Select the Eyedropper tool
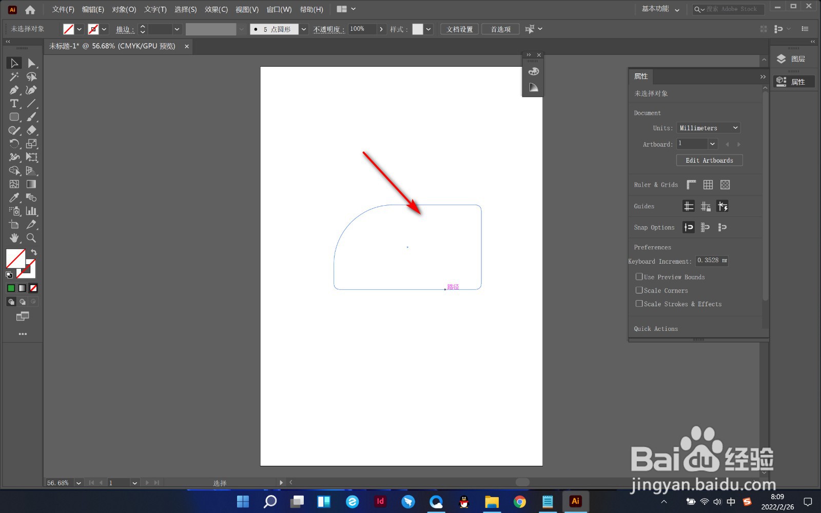821x513 pixels. click(14, 198)
